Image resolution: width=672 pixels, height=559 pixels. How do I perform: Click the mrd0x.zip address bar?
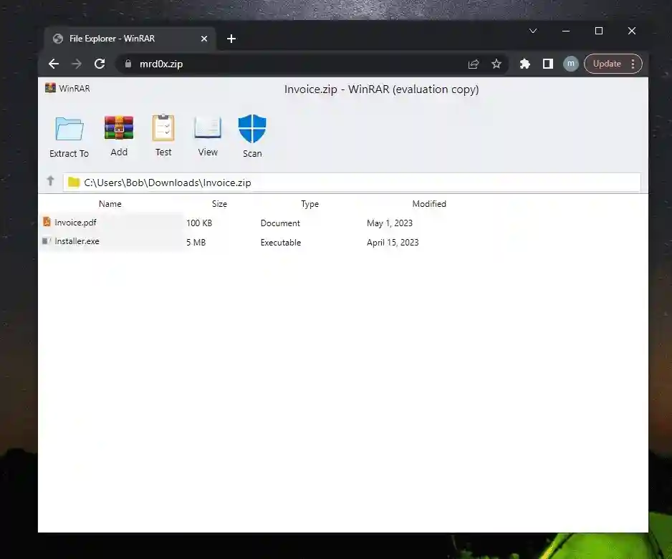(287, 64)
